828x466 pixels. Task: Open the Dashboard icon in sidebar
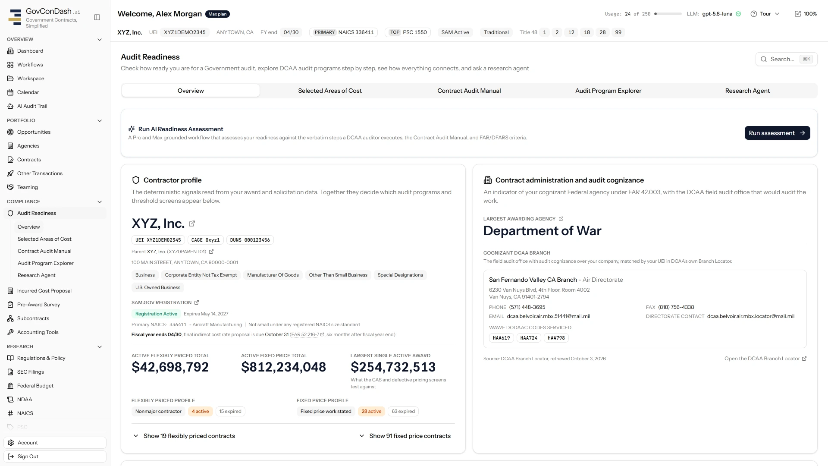point(10,51)
